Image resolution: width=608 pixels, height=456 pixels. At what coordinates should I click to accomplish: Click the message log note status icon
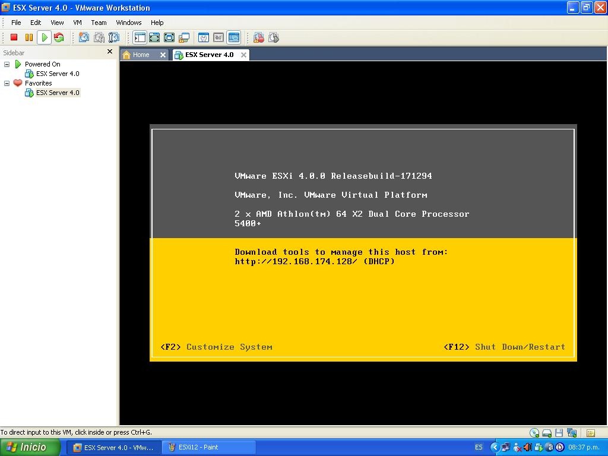point(591,433)
